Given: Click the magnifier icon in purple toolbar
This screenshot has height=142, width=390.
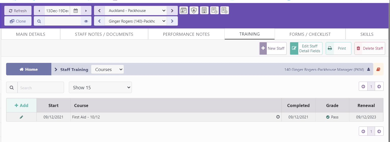Looking at the screenshot, I should [x=39, y=21].
